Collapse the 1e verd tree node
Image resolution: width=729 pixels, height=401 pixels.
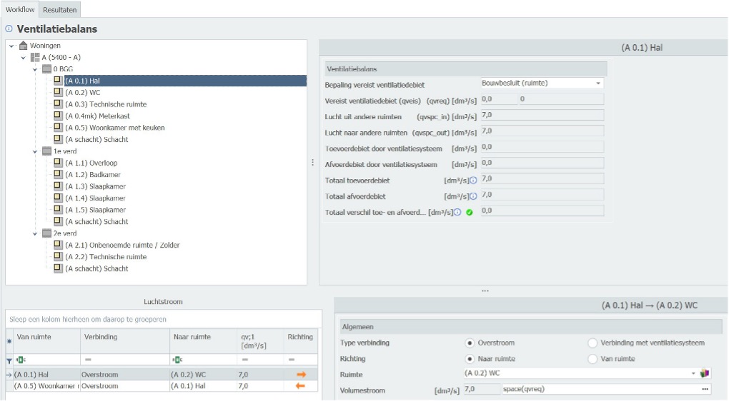[36, 151]
